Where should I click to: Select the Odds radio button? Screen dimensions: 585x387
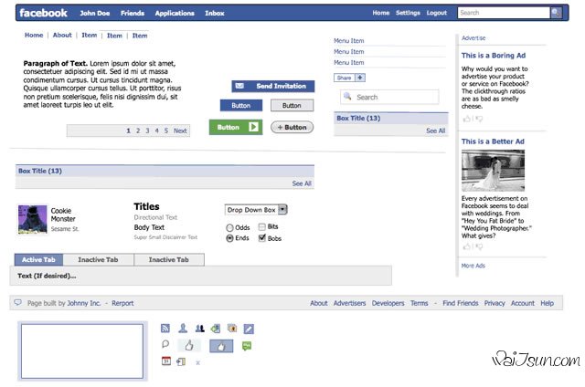[x=229, y=227]
